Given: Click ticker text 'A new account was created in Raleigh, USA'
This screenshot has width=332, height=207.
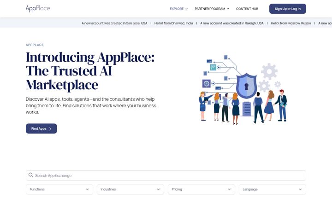Looking at the screenshot, I should [x=232, y=23].
